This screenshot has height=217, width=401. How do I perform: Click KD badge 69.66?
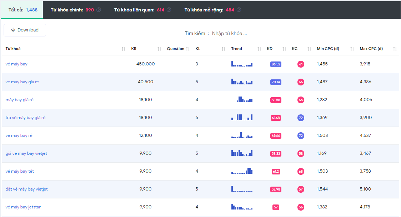tap(276, 135)
